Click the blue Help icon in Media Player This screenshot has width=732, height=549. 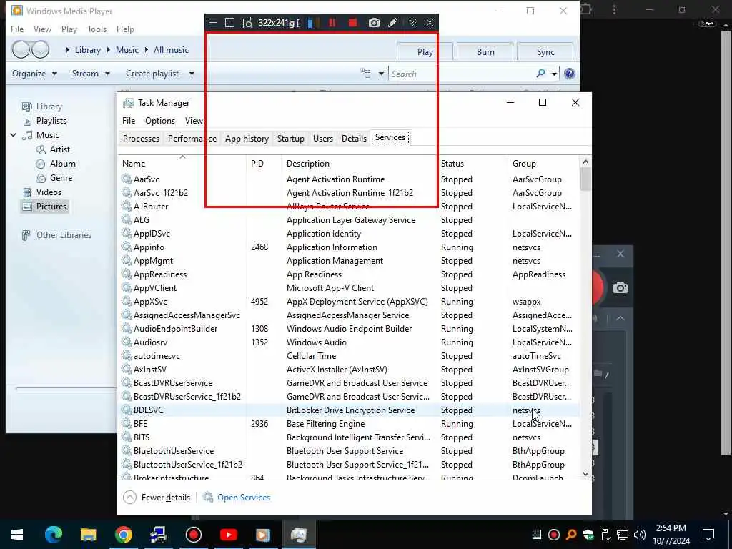pyautogui.click(x=570, y=74)
